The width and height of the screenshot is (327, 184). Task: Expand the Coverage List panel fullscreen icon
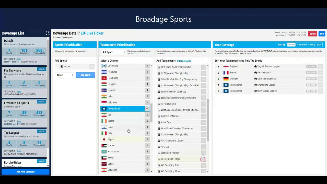coord(48,33)
